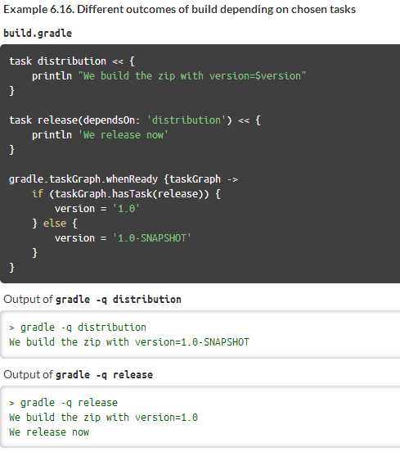The width and height of the screenshot is (400, 452).
Task: Click the gradle.taskGraph.whenReady line
Action: 124,179
